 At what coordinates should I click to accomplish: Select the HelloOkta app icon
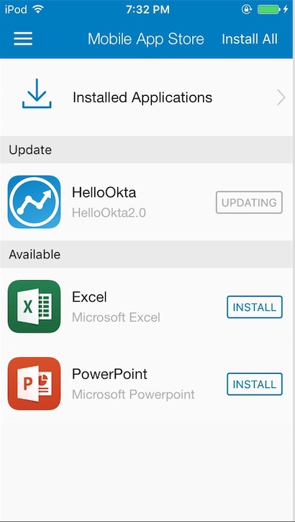coord(34,202)
